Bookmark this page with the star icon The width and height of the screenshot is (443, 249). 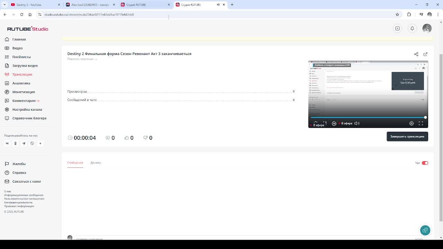point(397,15)
